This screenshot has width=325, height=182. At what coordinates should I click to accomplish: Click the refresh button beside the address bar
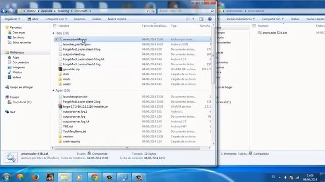[153, 11]
